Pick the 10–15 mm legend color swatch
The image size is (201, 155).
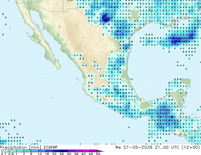point(42,151)
